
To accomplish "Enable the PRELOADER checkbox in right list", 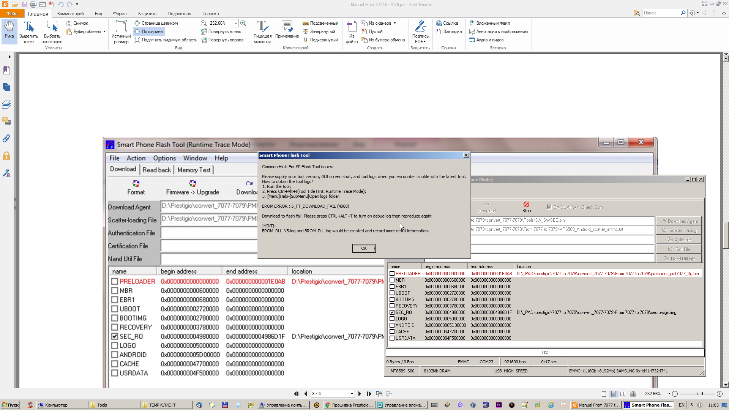I will (392, 274).
